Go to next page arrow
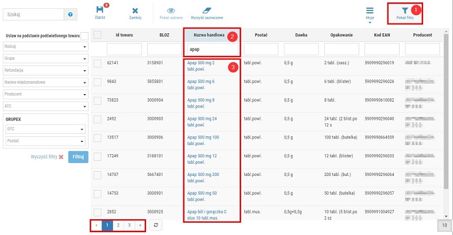This screenshot has height=235, width=453. coord(140,225)
